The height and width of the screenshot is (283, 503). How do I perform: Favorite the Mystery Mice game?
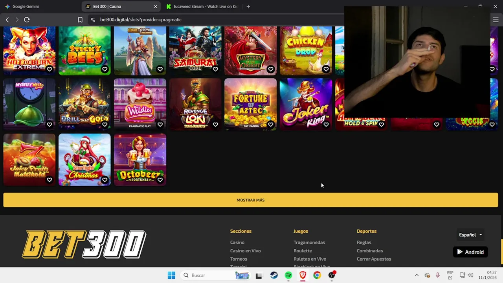(50, 125)
